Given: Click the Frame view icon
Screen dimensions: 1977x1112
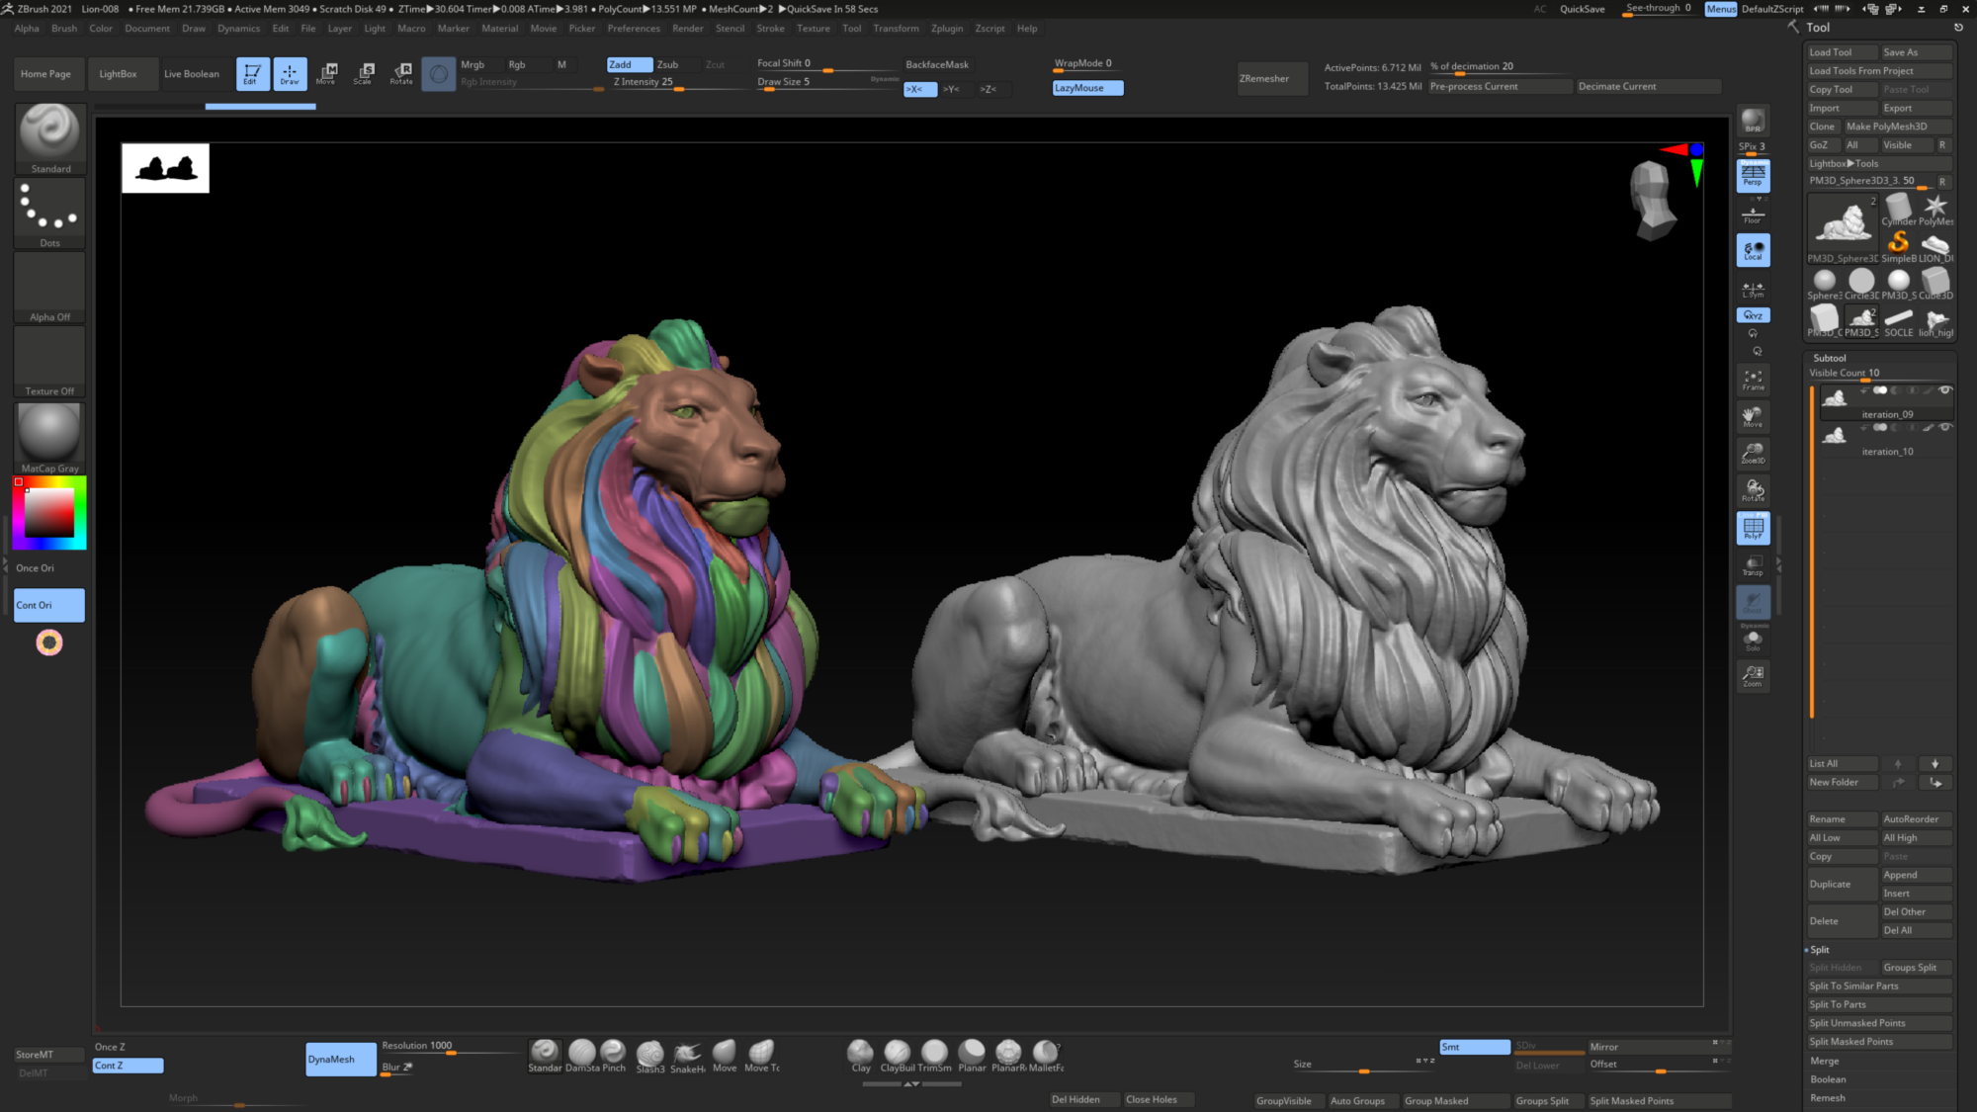Looking at the screenshot, I should point(1753,380).
